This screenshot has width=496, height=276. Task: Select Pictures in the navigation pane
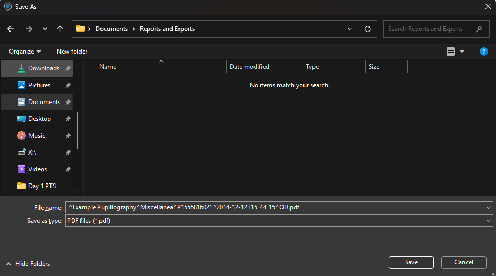[39, 85]
